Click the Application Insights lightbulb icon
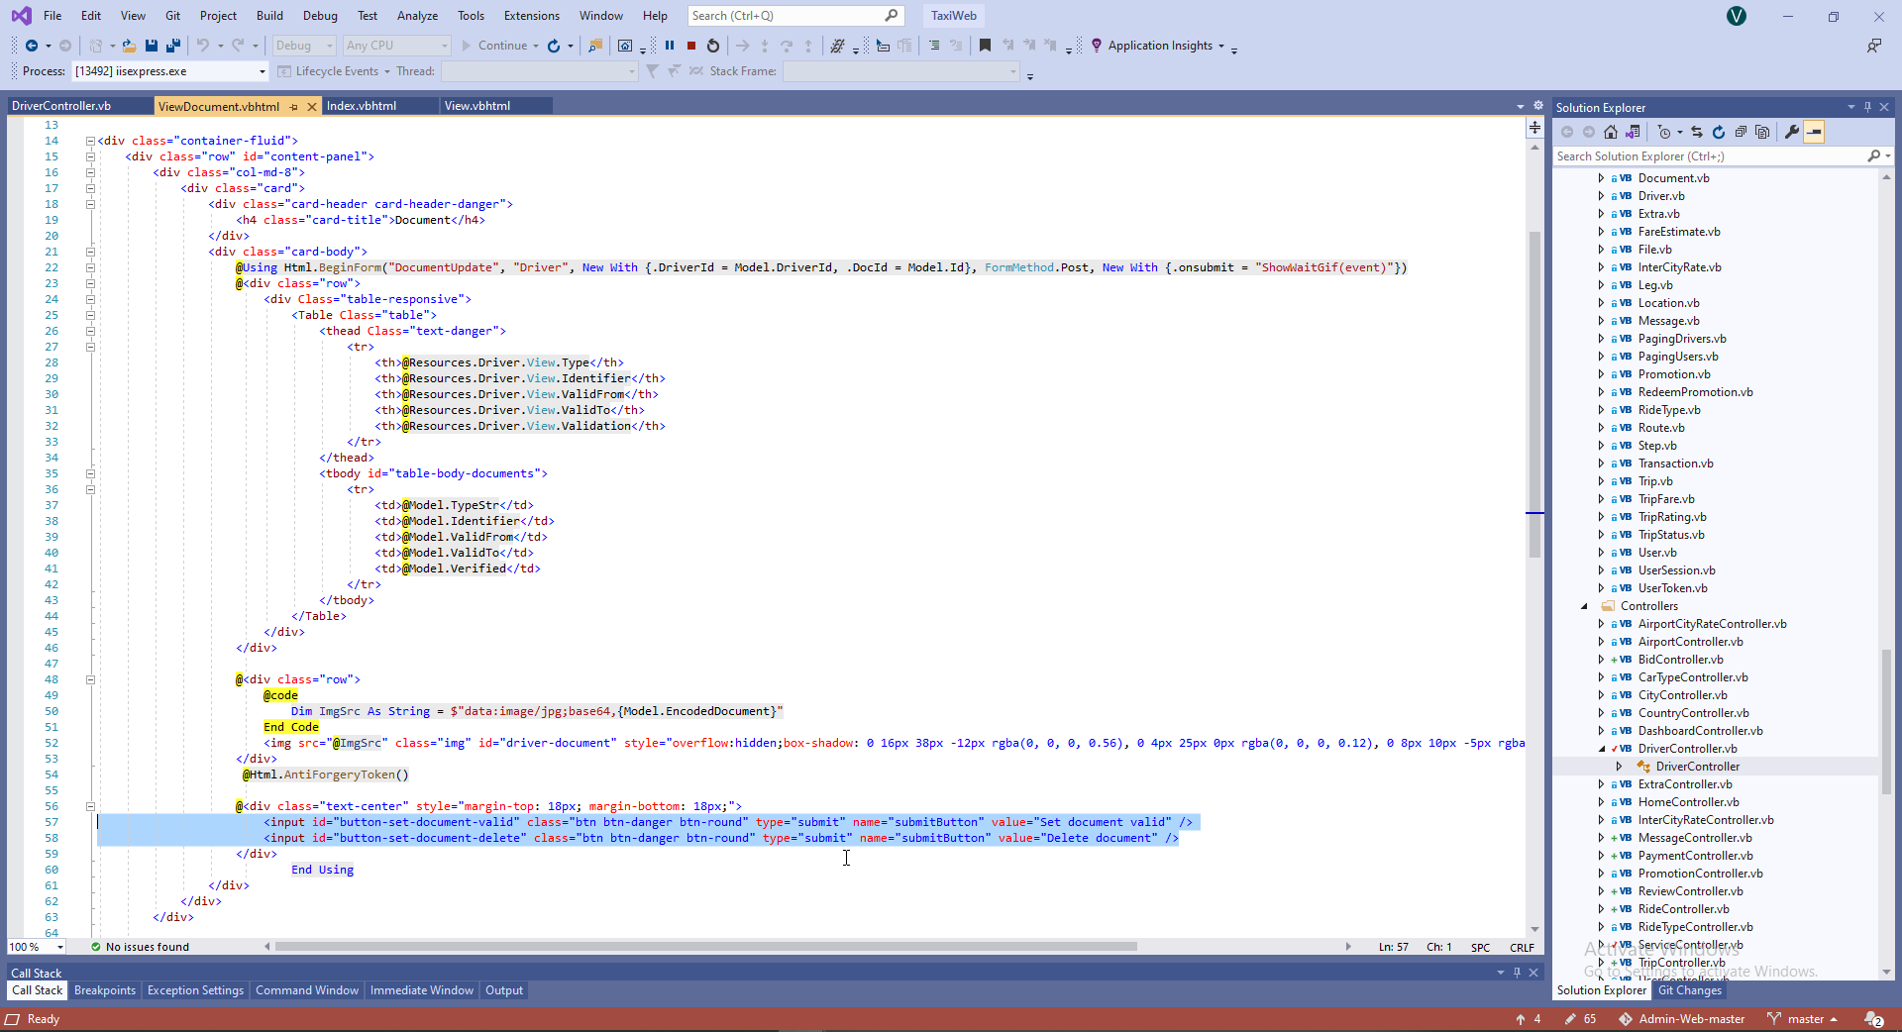The image size is (1902, 1032). coord(1097,46)
